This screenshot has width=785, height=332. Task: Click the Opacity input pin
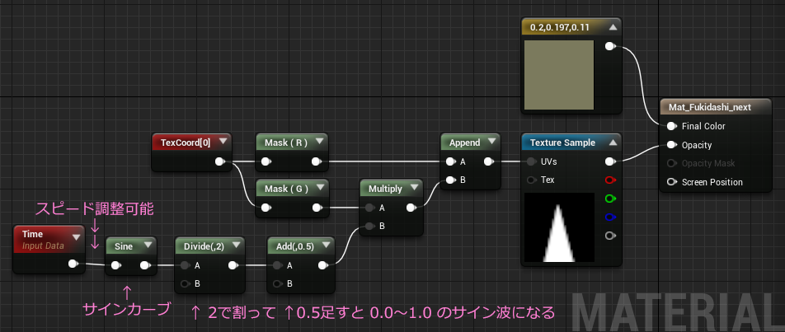point(671,145)
